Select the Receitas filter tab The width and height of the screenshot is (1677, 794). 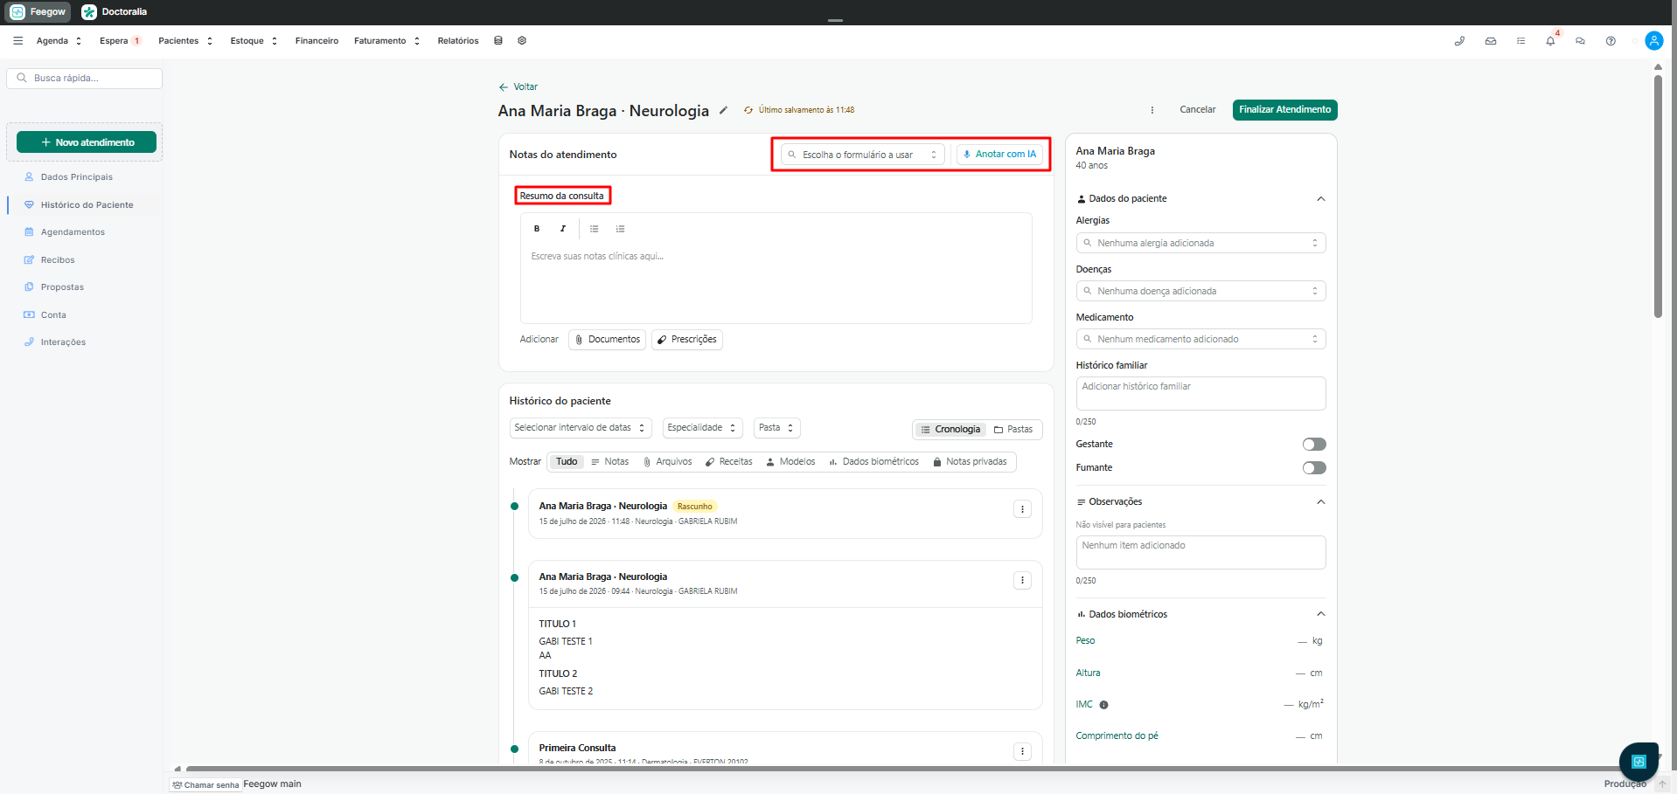click(728, 462)
